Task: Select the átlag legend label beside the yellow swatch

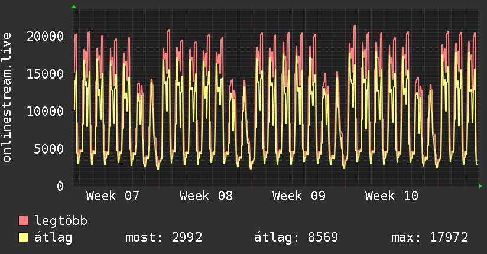Action: 53,237
